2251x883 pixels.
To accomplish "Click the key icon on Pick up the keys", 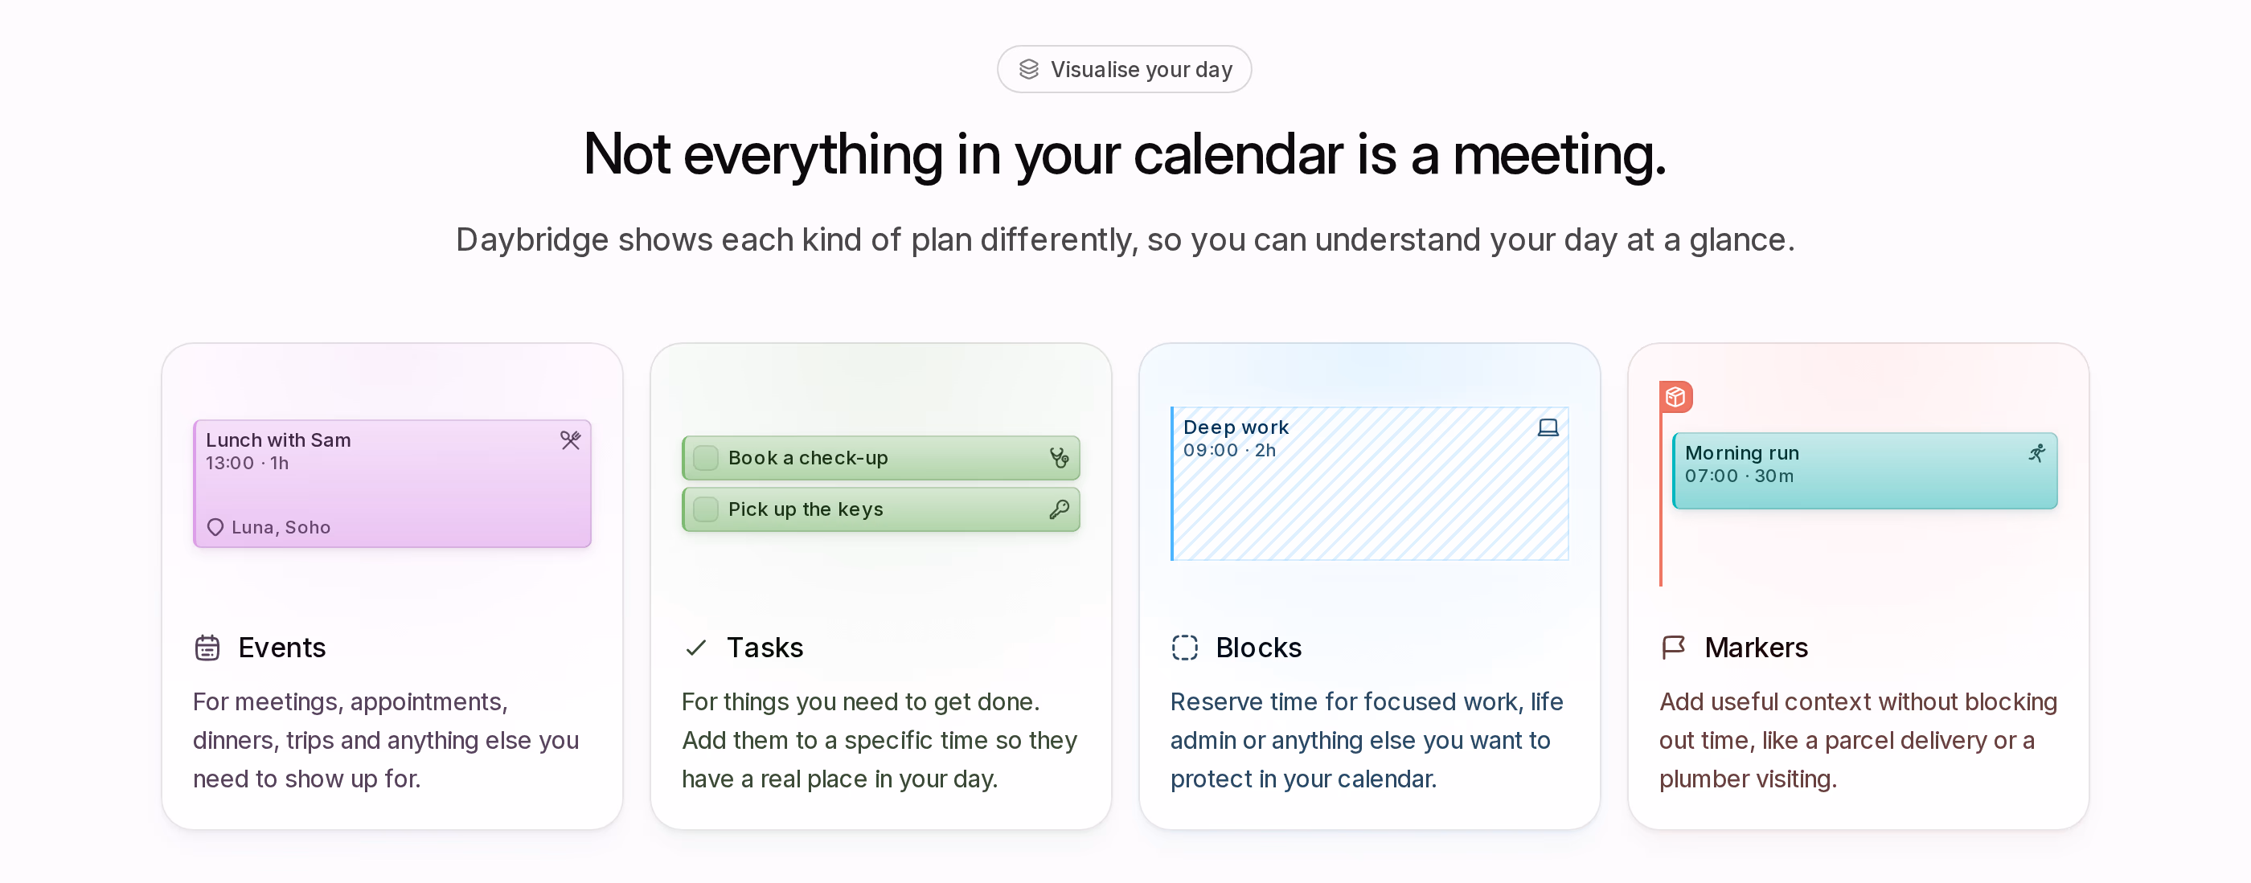I will pyautogui.click(x=1059, y=509).
